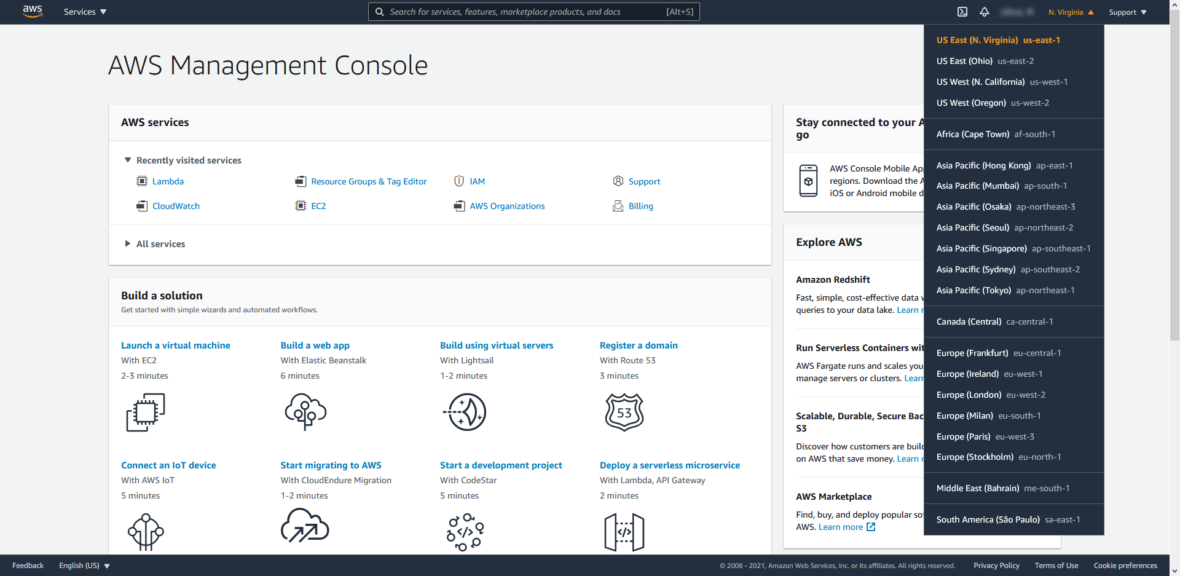The height and width of the screenshot is (576, 1180).
Task: Click the IAM shield icon
Action: (459, 181)
